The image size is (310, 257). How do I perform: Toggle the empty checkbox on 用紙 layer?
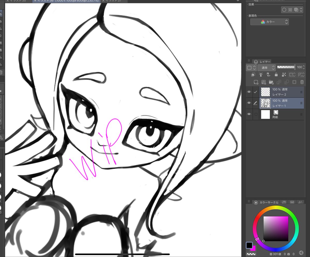[256, 114]
